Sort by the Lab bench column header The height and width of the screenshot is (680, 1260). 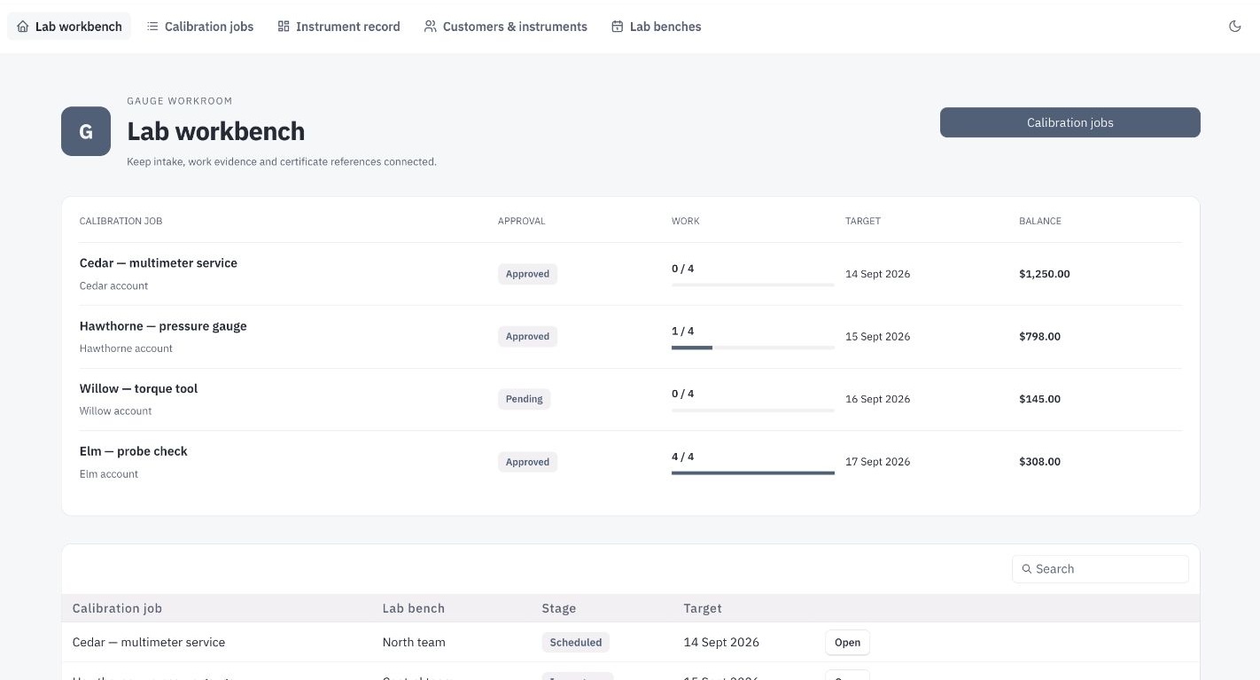(x=414, y=608)
